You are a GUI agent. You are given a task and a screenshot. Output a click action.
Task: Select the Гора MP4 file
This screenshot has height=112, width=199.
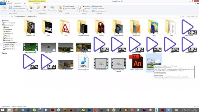tap(154, 45)
